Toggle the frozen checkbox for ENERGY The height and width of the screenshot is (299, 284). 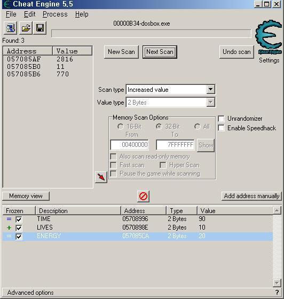(x=19, y=237)
